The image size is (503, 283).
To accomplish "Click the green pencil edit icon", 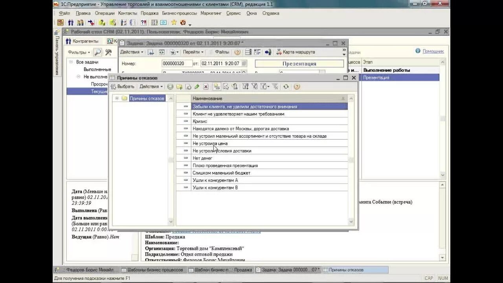I will pyautogui.click(x=197, y=86).
